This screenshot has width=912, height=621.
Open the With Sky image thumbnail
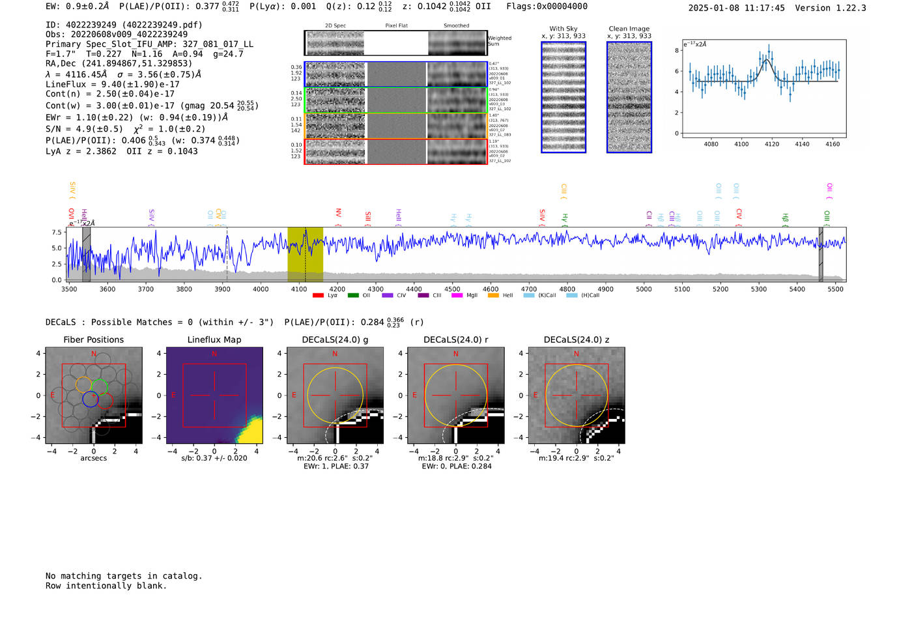pos(563,97)
